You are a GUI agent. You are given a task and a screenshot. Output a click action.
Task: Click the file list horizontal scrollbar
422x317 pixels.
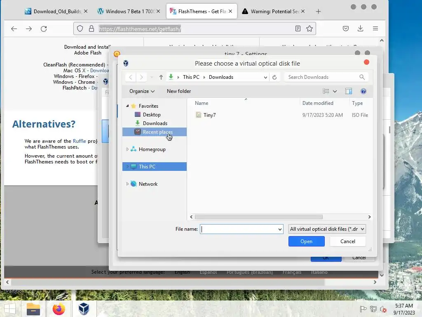tap(258, 217)
